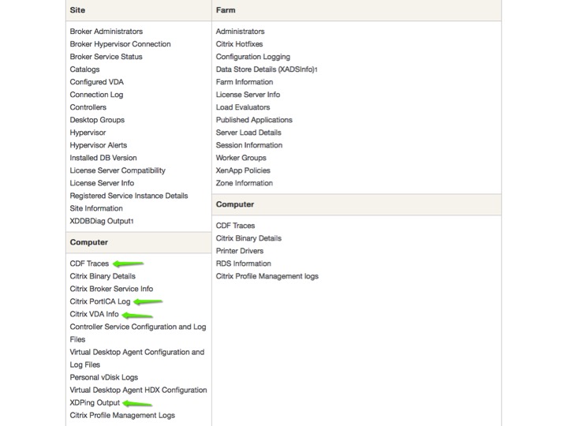Select Printer Drivers under Farm Computer
Viewport: 568px width, 426px height.
240,251
